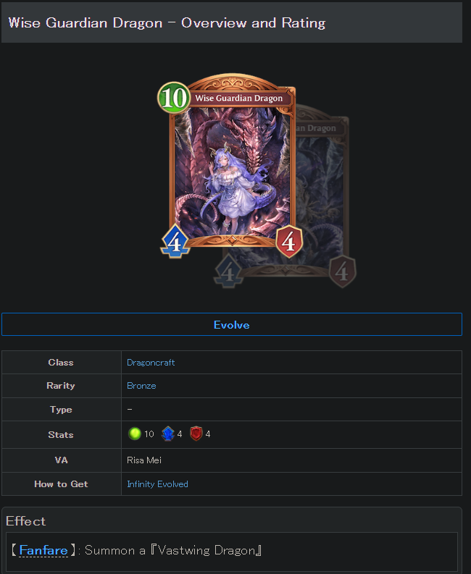Click the faded defense shield on evolved card
This screenshot has width=471, height=574.
tap(342, 271)
